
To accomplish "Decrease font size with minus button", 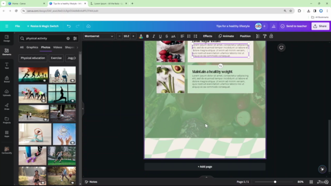I will coord(119,36).
